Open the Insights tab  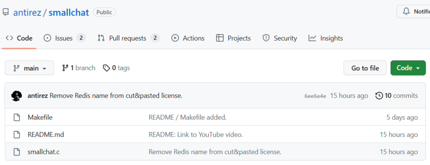(326, 38)
